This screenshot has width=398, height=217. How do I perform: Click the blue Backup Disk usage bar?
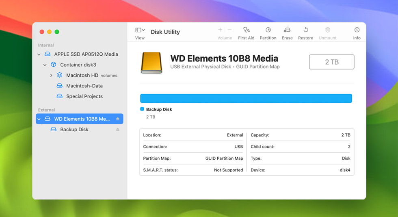pyautogui.click(x=246, y=98)
